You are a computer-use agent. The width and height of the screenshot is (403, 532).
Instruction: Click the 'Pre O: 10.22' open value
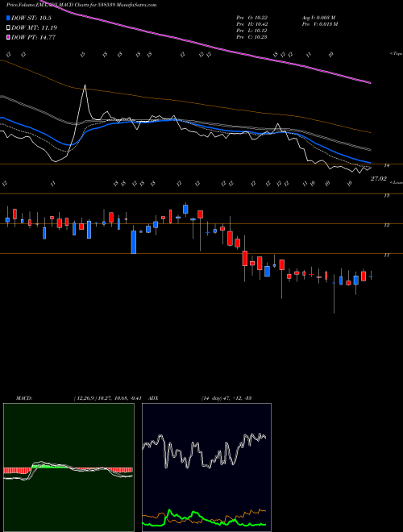[252, 18]
